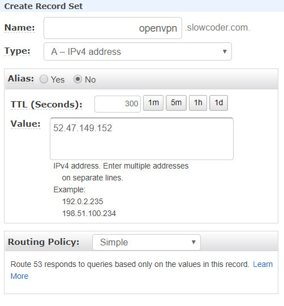Click the TTL (Seconds) label
Screen dimensions: 284x306
tap(46, 105)
